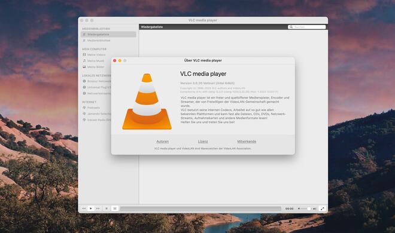Open the Lizenz link in the About dialog

[x=203, y=142]
